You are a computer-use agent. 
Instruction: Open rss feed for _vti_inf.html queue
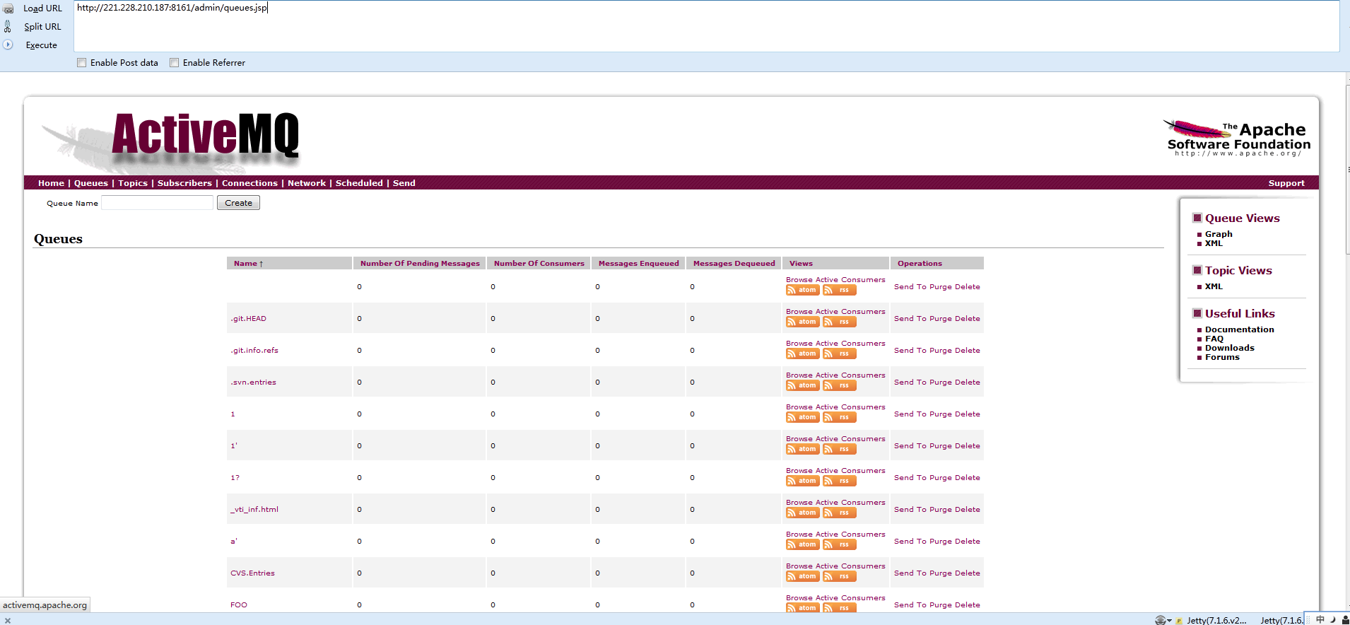pyautogui.click(x=839, y=513)
